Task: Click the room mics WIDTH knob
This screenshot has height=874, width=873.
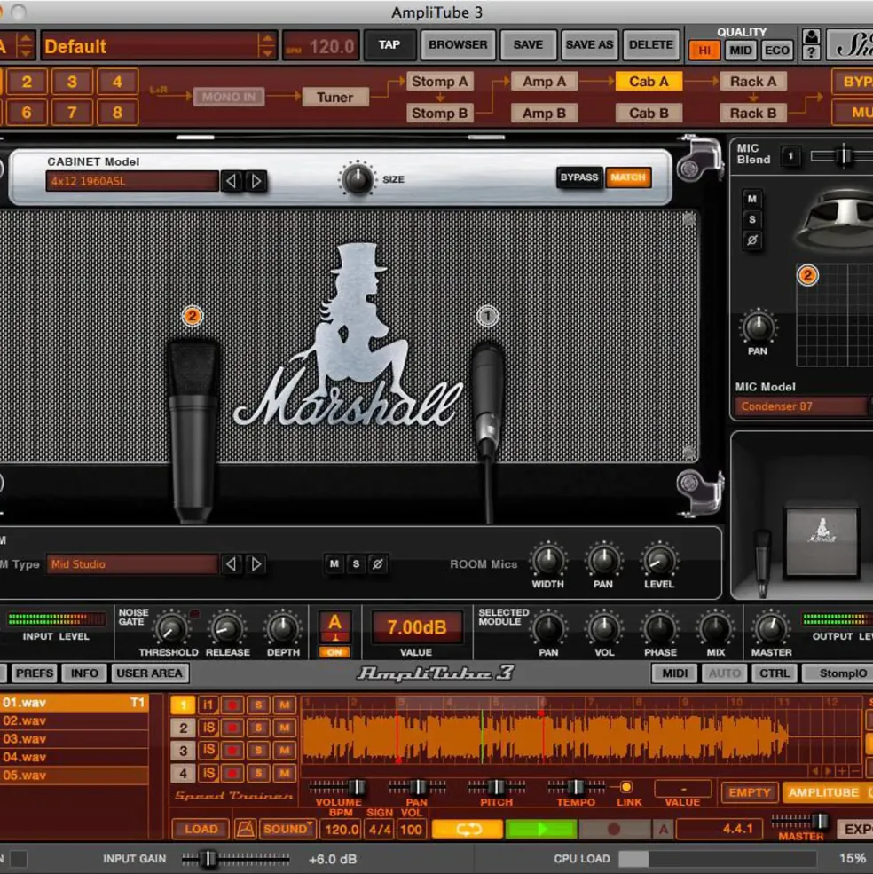Action: (x=548, y=560)
